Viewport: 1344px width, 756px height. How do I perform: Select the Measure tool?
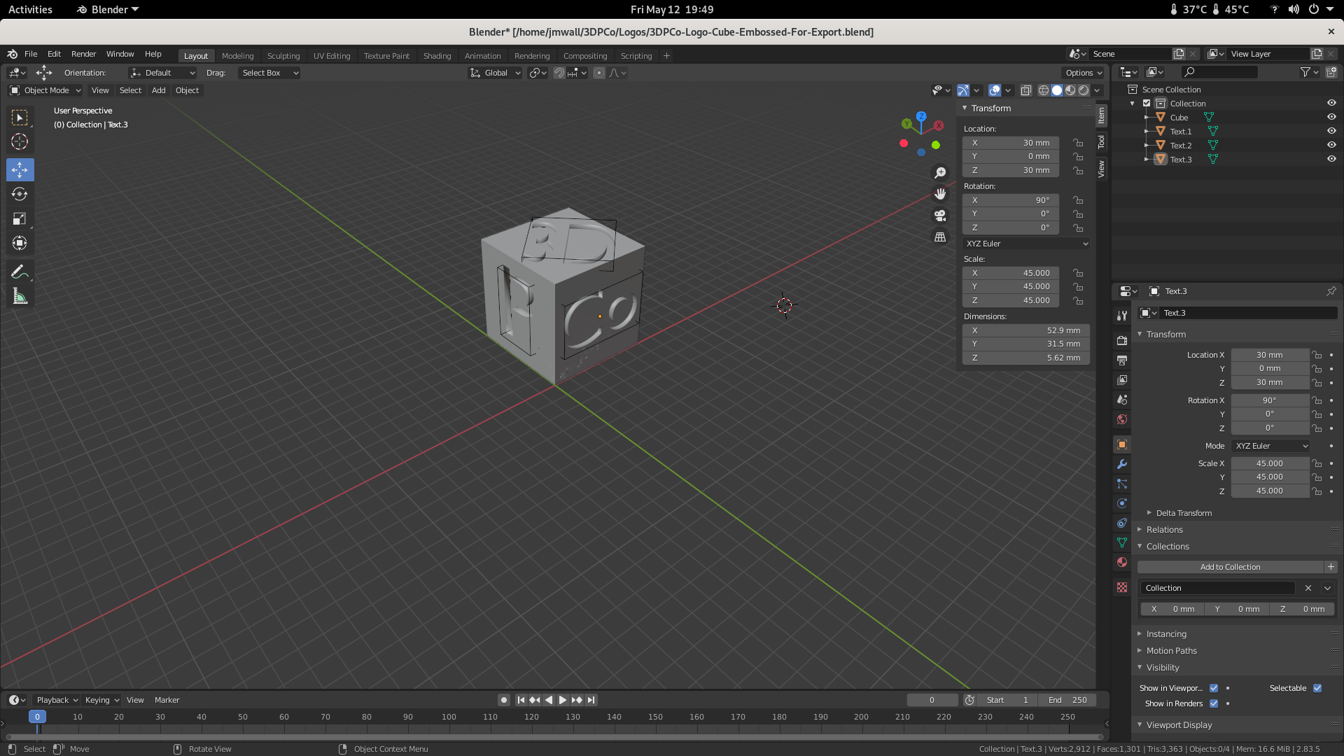(20, 297)
